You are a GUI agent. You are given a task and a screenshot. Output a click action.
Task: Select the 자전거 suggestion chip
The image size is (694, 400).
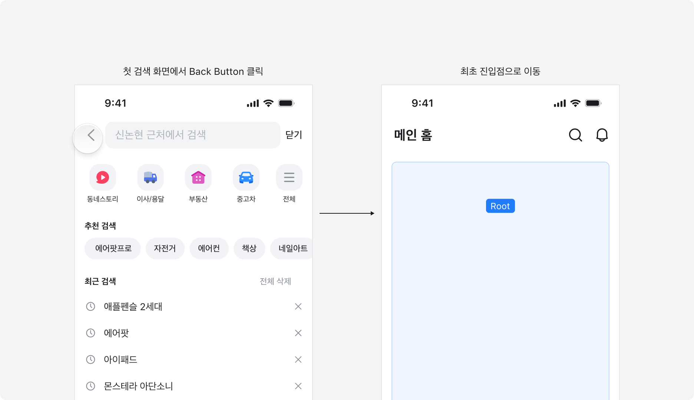coord(165,249)
